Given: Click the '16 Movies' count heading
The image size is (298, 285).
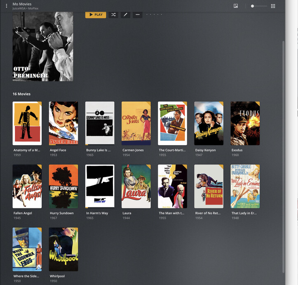Looking at the screenshot, I should coord(21,94).
